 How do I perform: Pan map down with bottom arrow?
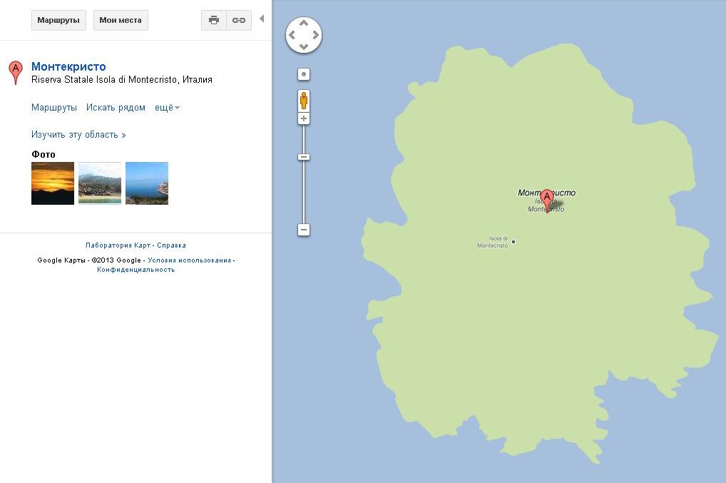click(304, 47)
